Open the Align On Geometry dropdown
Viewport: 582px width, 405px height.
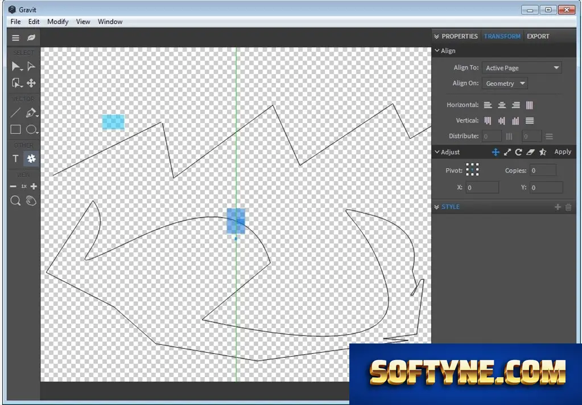coord(505,84)
